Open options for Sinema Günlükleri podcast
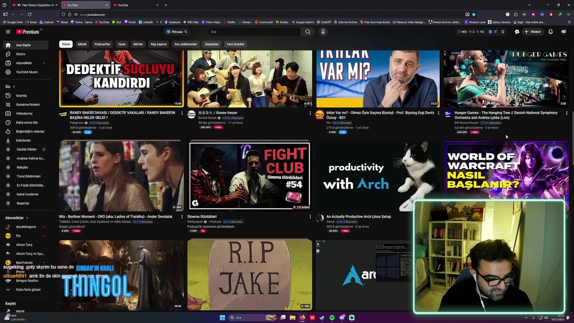Screen dimensions: 574x323 (310, 217)
